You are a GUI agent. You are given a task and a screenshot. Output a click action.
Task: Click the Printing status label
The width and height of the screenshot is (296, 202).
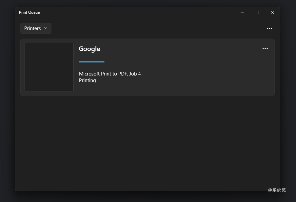point(88,80)
